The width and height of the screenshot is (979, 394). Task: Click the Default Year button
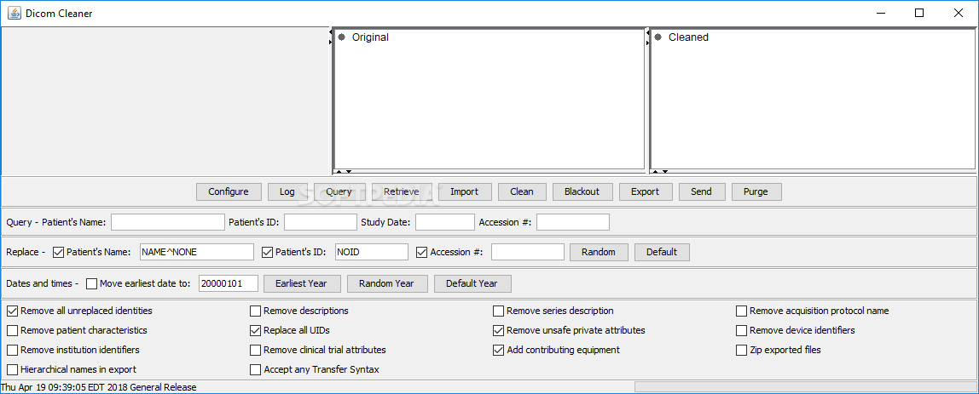pyautogui.click(x=472, y=283)
